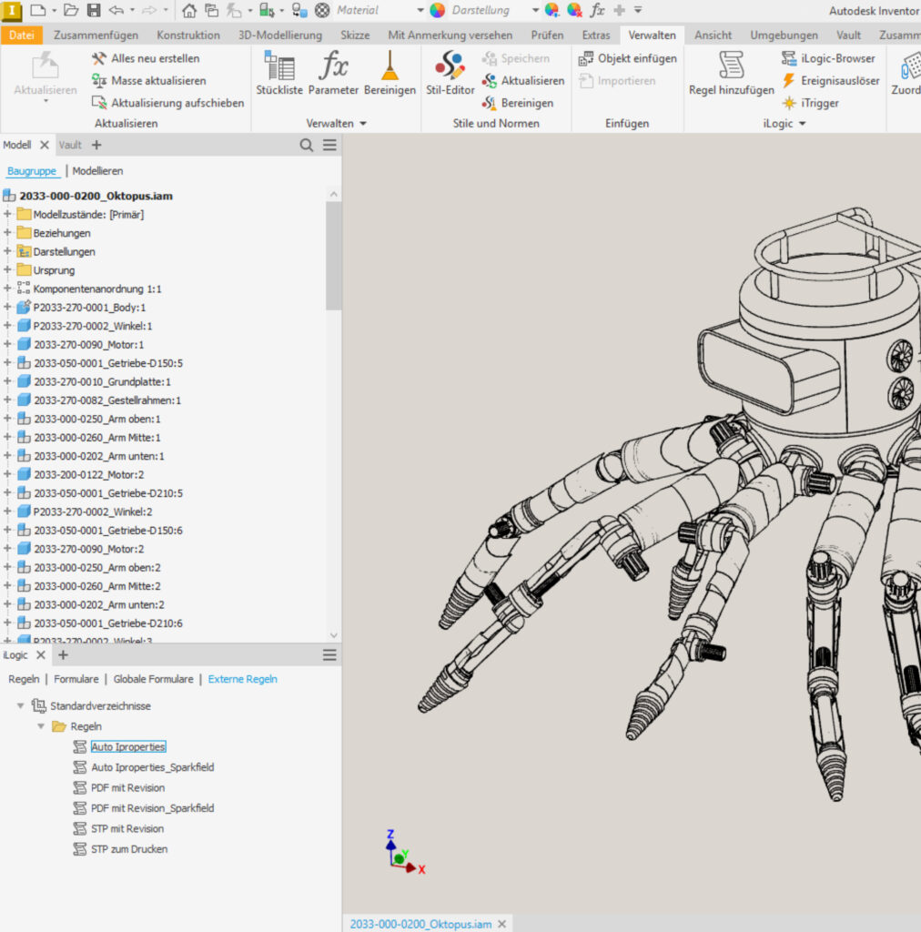921x932 pixels.
Task: Open the Material dropdown
Action: pos(420,11)
